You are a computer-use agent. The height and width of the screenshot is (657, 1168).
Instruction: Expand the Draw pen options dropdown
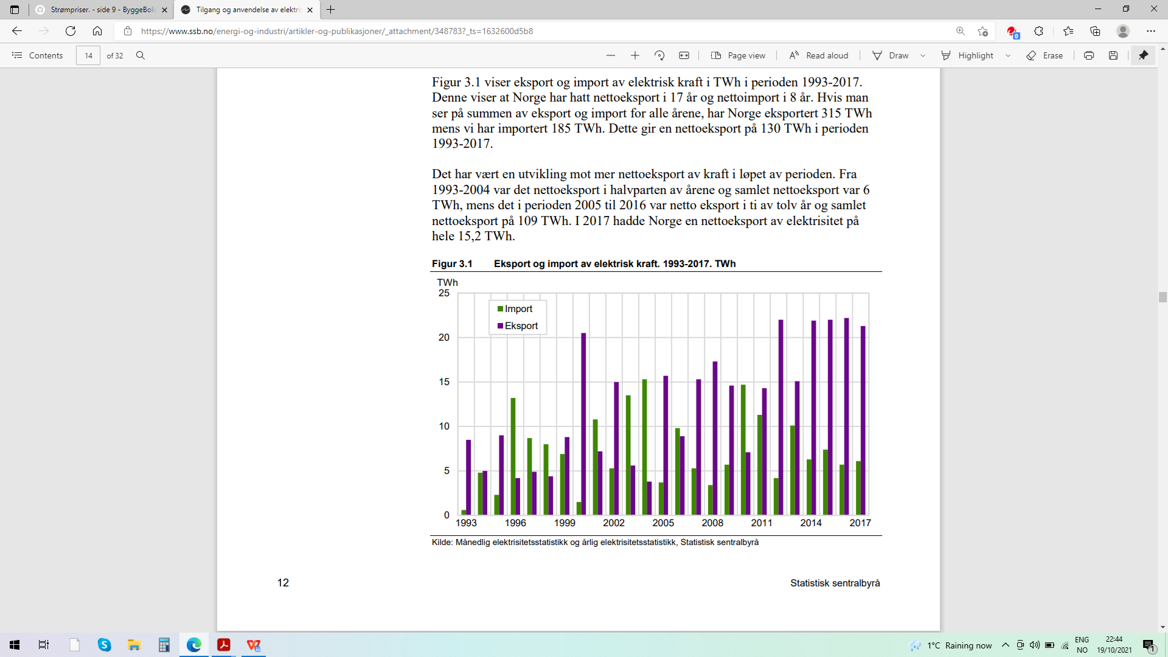click(x=923, y=55)
